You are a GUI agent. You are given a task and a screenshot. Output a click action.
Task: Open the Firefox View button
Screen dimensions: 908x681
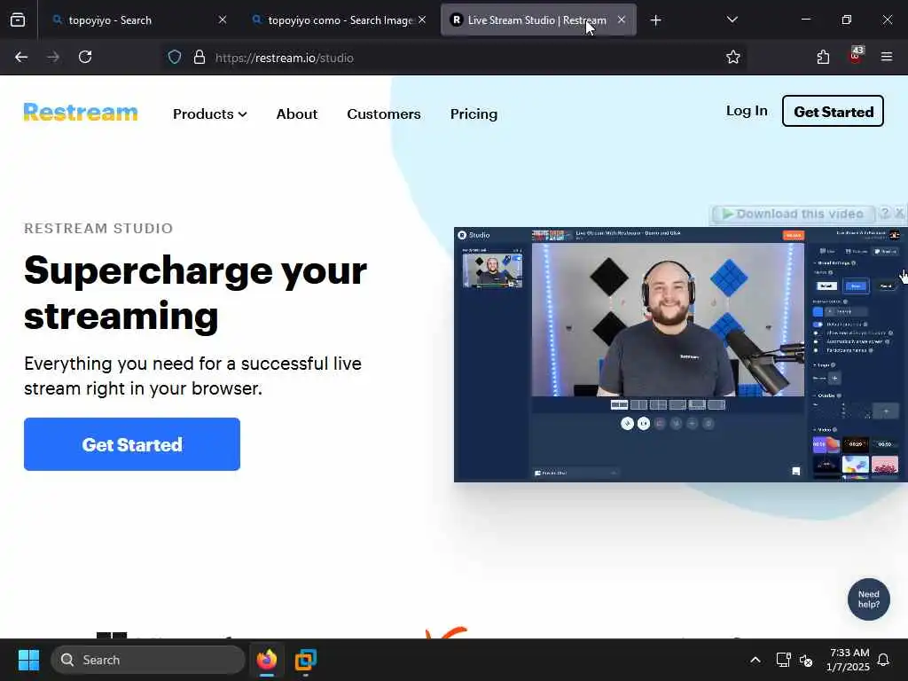pyautogui.click(x=18, y=20)
